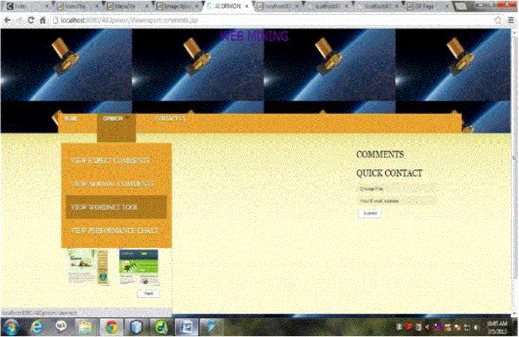The width and height of the screenshot is (519, 337).
Task: Open View Performance Chart option
Action: tap(114, 230)
